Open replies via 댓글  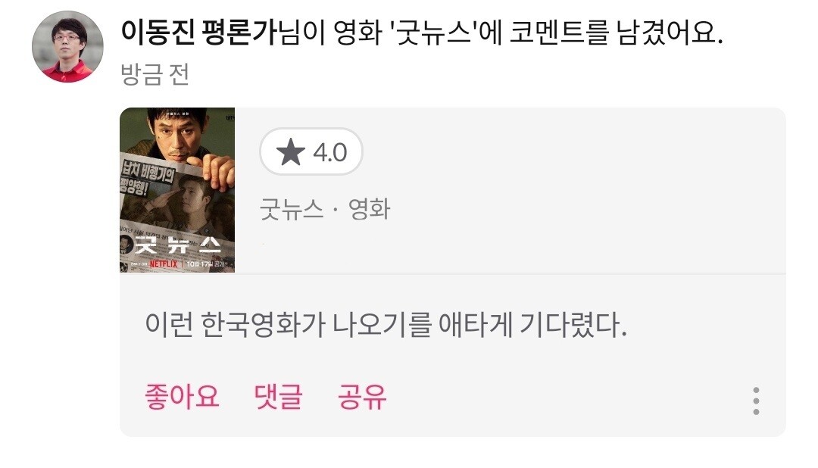278,397
